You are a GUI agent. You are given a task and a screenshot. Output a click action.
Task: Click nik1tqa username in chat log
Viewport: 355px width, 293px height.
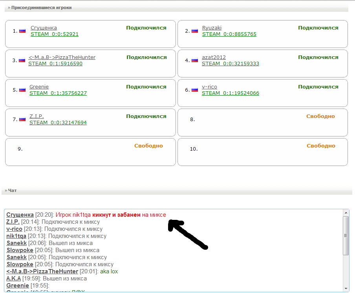[16, 236]
